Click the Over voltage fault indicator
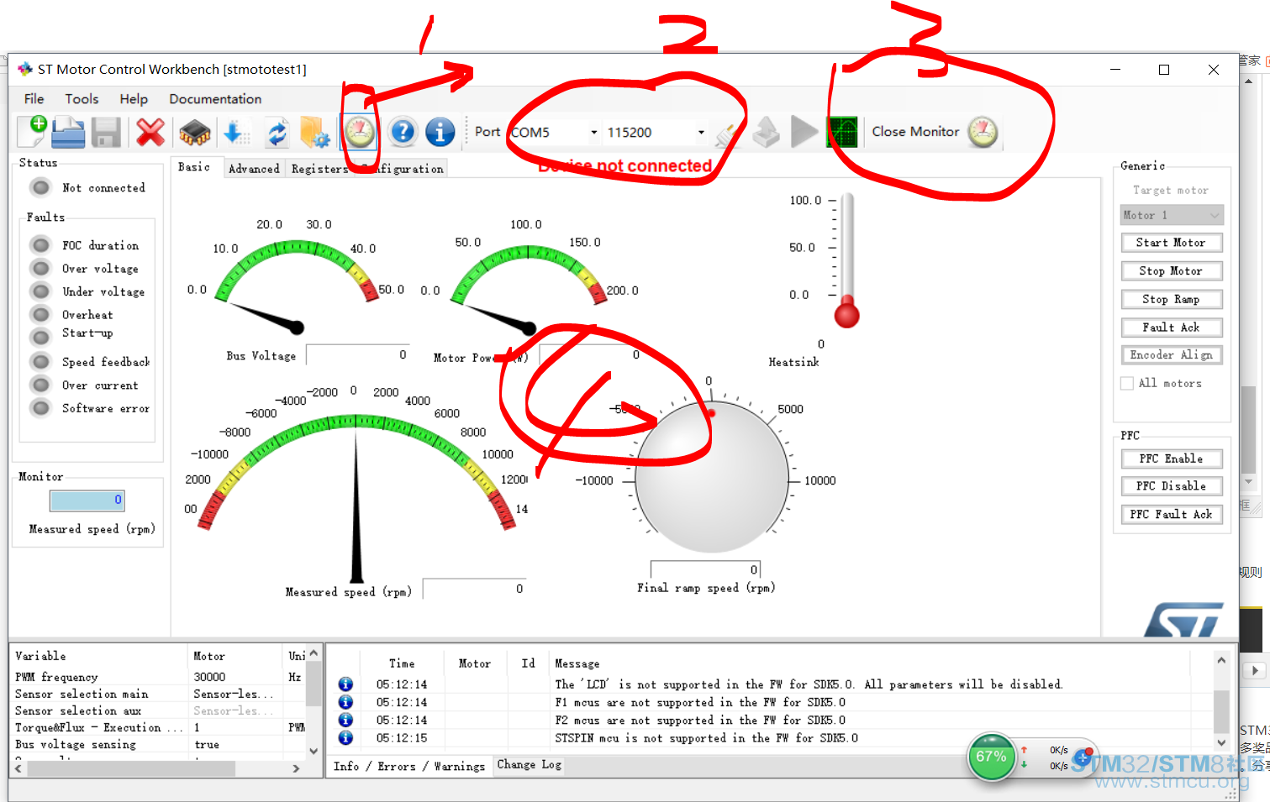The image size is (1270, 802). 40,268
